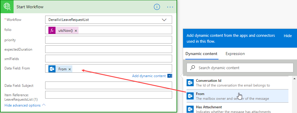Select the Dynamic content tab
Screen dimensions: 297x113
pos(201,54)
